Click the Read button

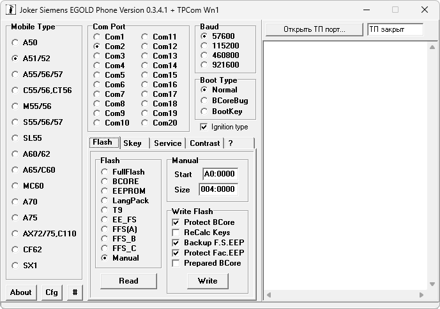click(x=128, y=281)
